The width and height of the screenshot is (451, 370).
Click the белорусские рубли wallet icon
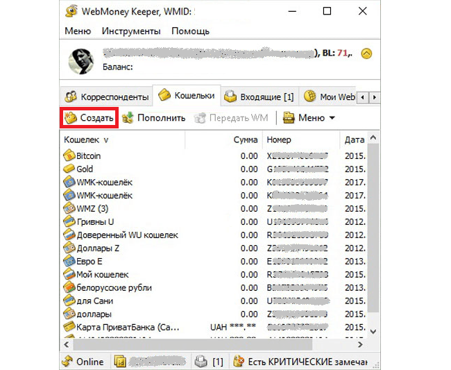click(69, 287)
